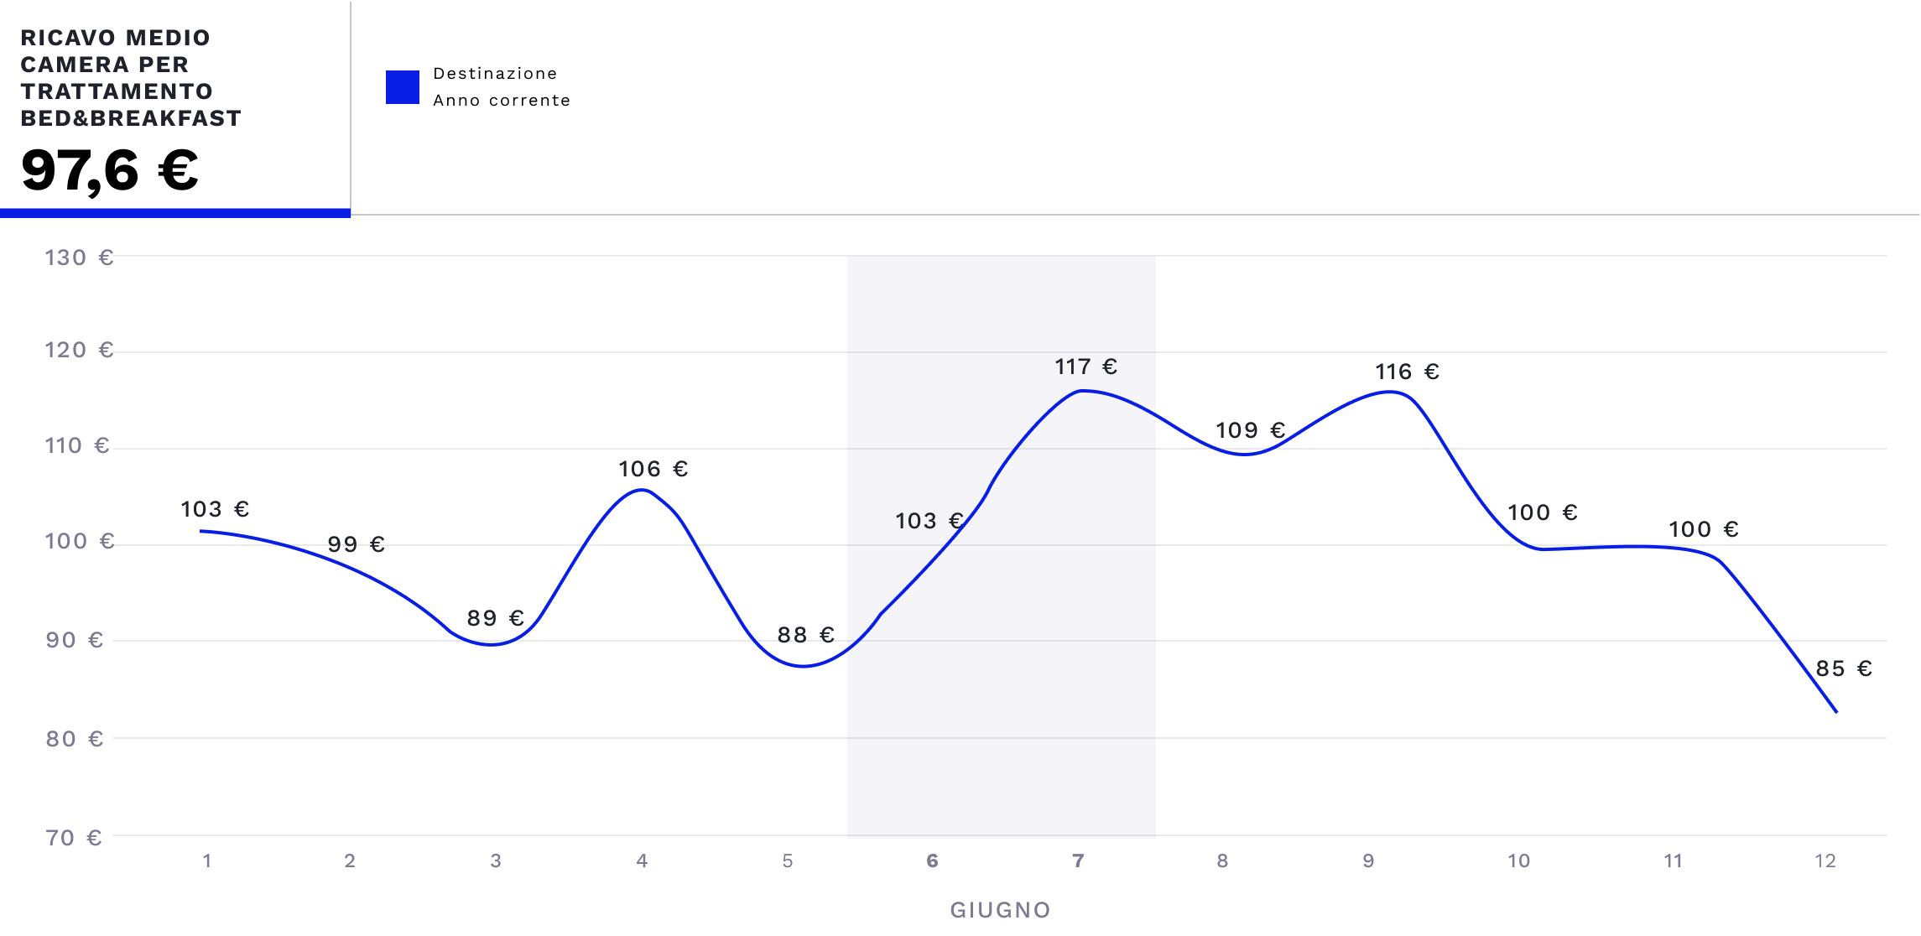The height and width of the screenshot is (936, 1921).
Task: Click the 89 € data label
Action: 495,619
